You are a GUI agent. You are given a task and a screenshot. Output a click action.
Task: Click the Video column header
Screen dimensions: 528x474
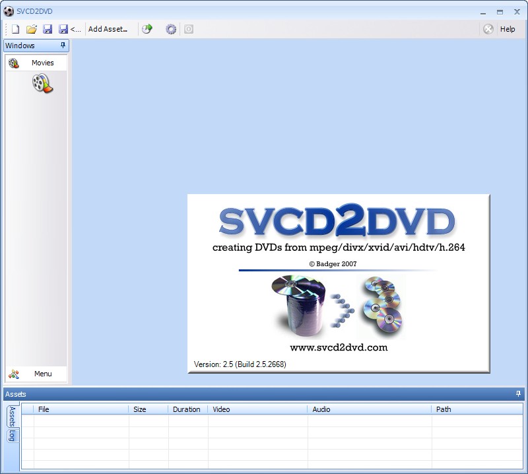[257, 409]
